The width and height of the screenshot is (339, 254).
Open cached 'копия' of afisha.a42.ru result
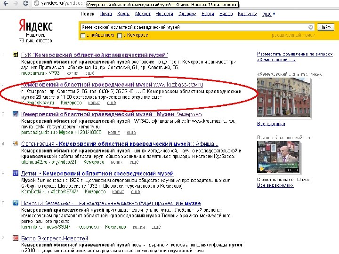pos(117,162)
